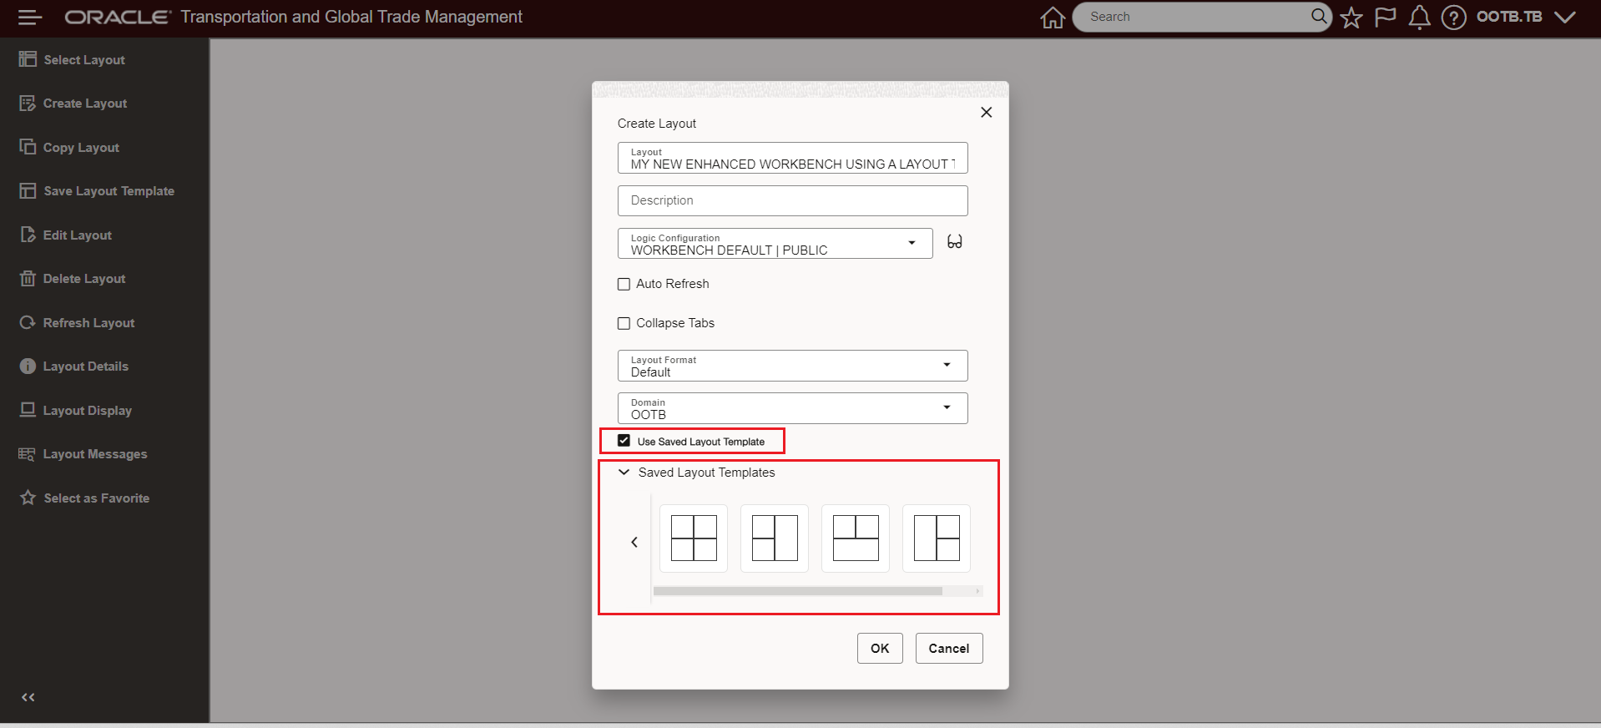Click the Layout Messages icon
Viewport: 1601px width, 728px height.
tap(28, 454)
